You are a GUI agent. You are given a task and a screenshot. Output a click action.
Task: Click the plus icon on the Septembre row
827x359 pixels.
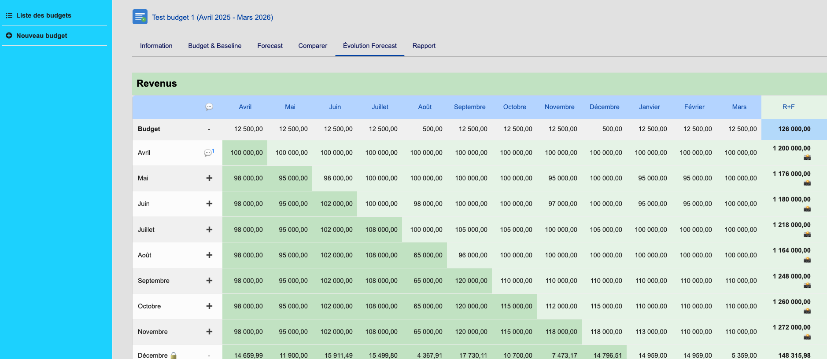209,281
